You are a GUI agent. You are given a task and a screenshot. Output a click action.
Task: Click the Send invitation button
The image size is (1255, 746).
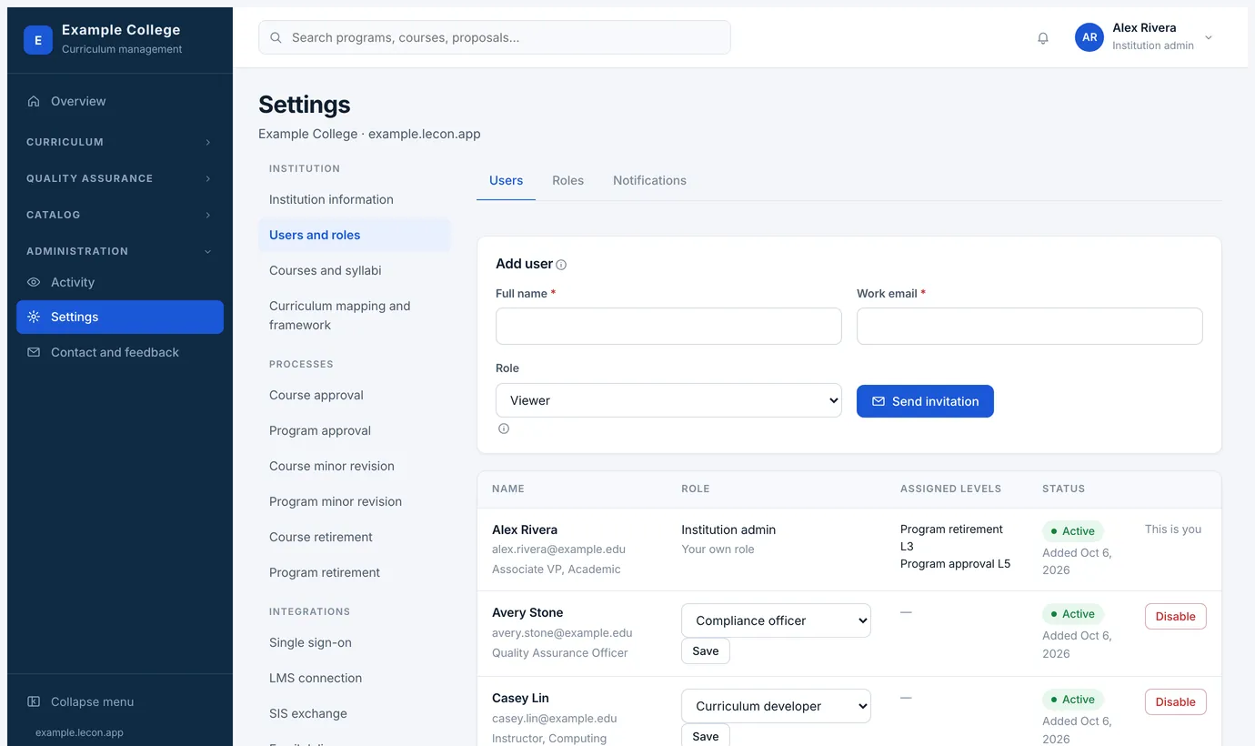coord(925,401)
